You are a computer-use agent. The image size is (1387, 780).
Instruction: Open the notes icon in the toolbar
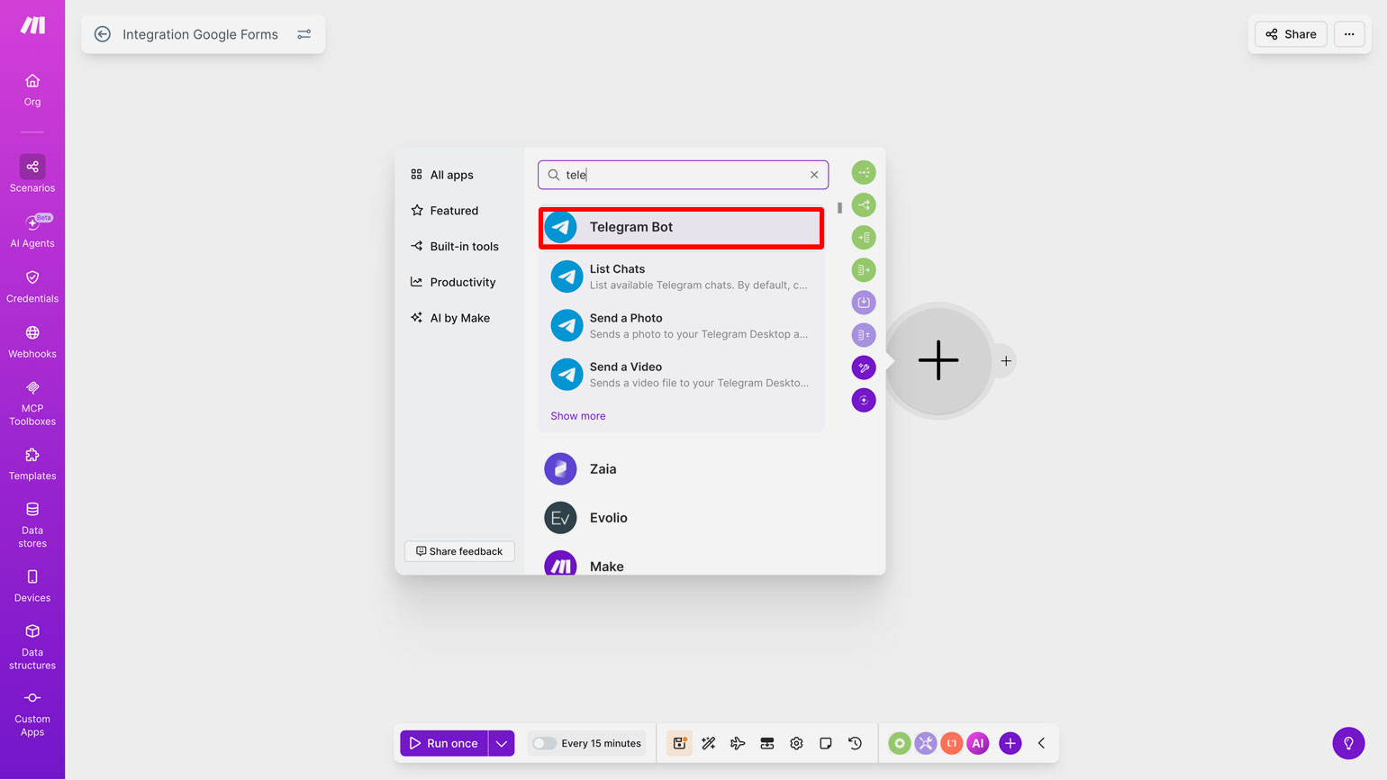(x=825, y=743)
